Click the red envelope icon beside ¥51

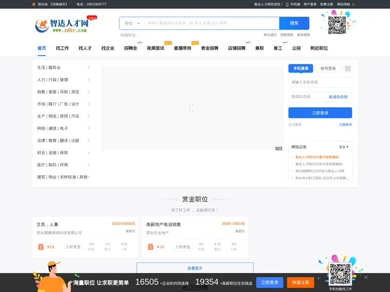41,247
